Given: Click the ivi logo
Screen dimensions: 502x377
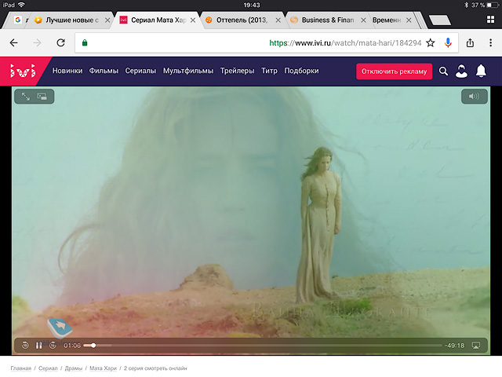Looking at the screenshot, I should tap(23, 71).
